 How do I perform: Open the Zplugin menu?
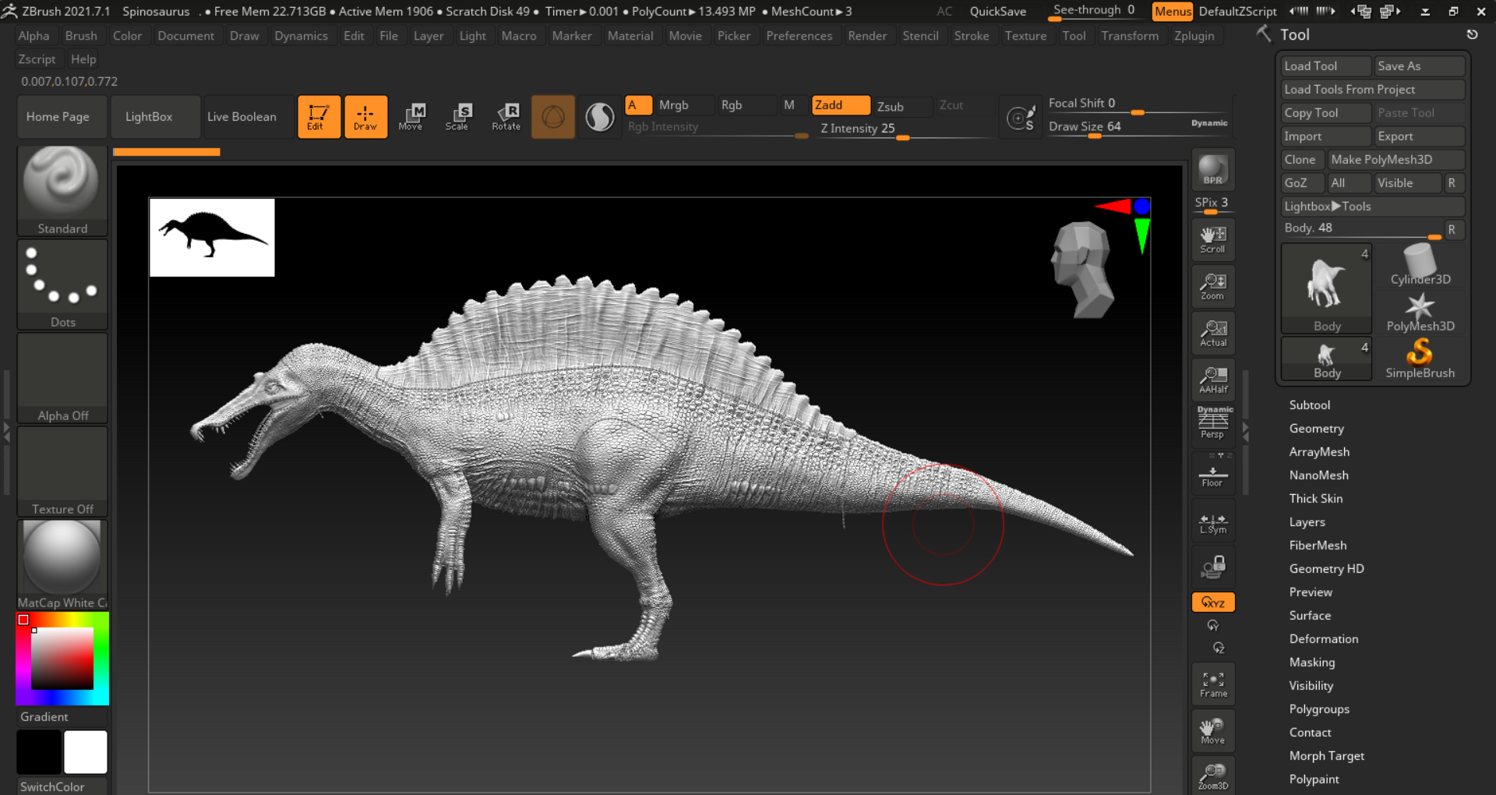coord(1194,36)
